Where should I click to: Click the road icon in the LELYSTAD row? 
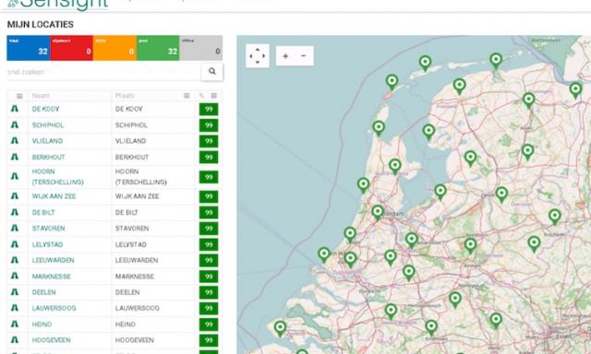coord(15,244)
